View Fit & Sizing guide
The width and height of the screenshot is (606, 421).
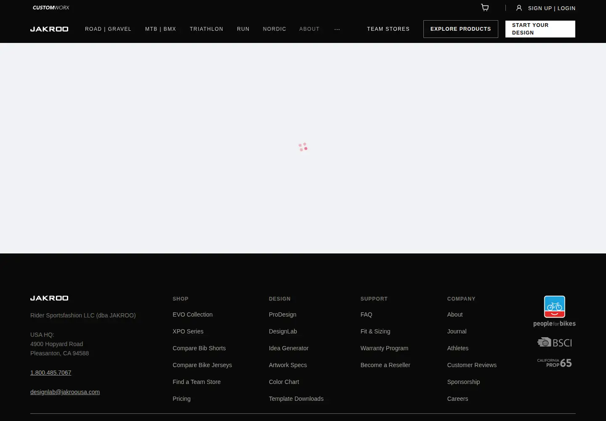pos(375,331)
